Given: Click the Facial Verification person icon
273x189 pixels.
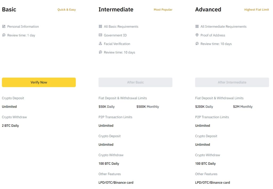Looking at the screenshot, I should tap(100, 44).
